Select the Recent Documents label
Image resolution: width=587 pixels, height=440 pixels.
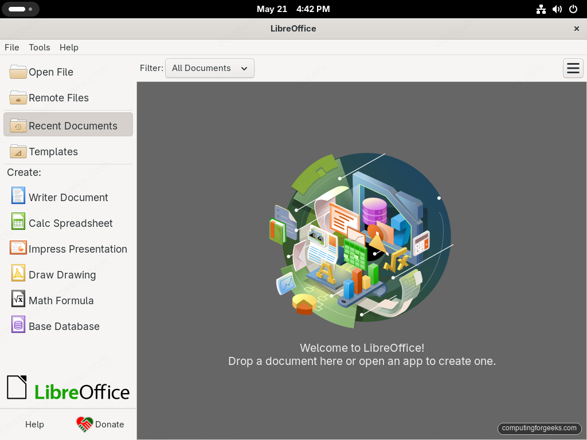[x=73, y=125]
